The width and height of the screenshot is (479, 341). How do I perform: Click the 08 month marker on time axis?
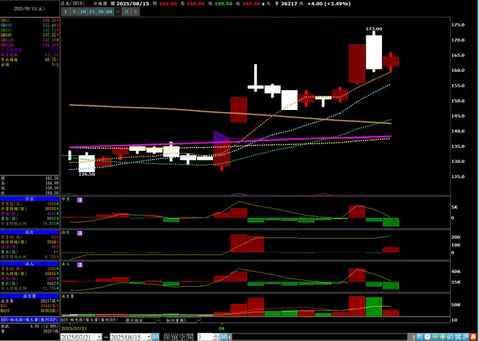coord(222,329)
